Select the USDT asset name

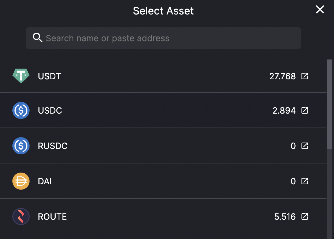pos(49,76)
